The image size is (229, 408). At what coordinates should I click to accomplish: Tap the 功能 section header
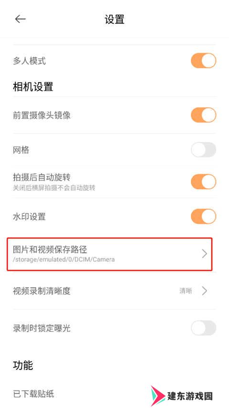(x=23, y=365)
